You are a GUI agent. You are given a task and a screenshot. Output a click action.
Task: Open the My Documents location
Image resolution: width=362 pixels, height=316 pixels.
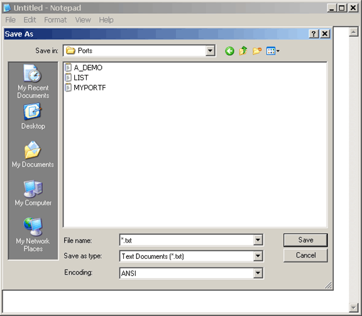pyautogui.click(x=33, y=155)
